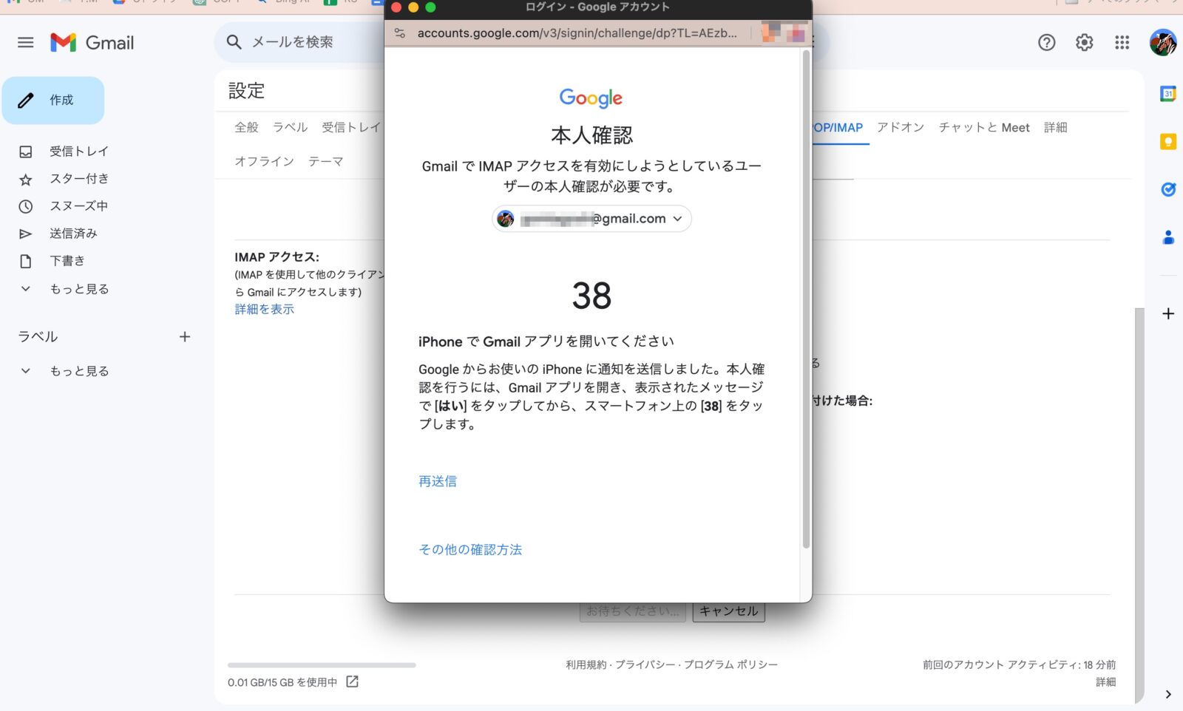Switch to the POP/IMAP settings tab
1183x711 pixels.
838,127
